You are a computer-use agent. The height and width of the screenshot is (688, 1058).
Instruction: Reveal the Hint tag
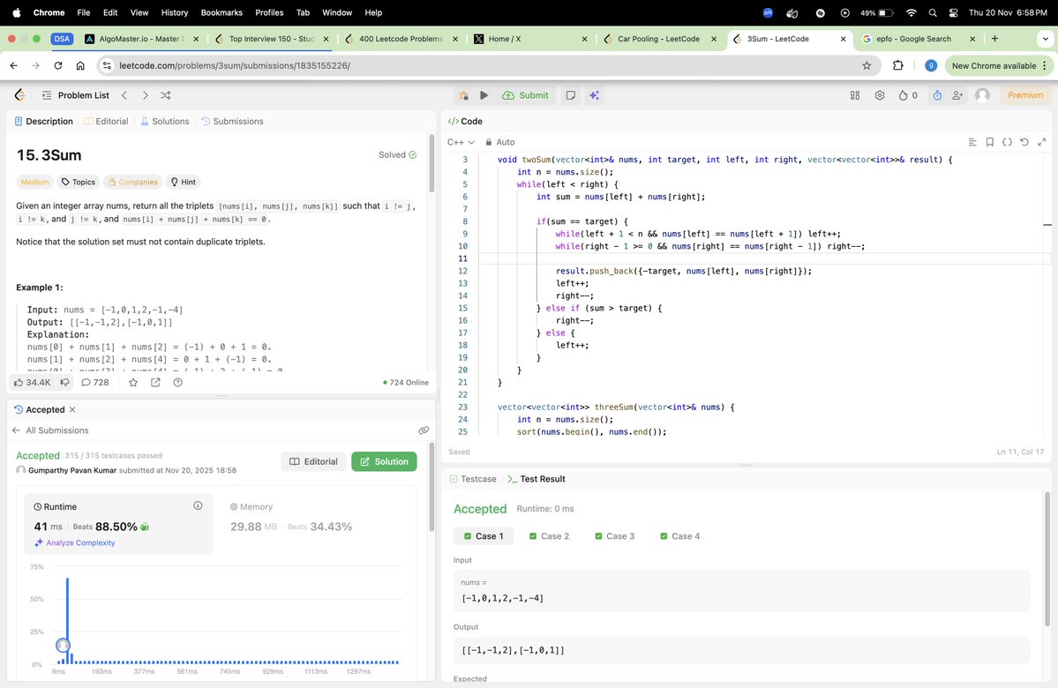pyautogui.click(x=183, y=182)
